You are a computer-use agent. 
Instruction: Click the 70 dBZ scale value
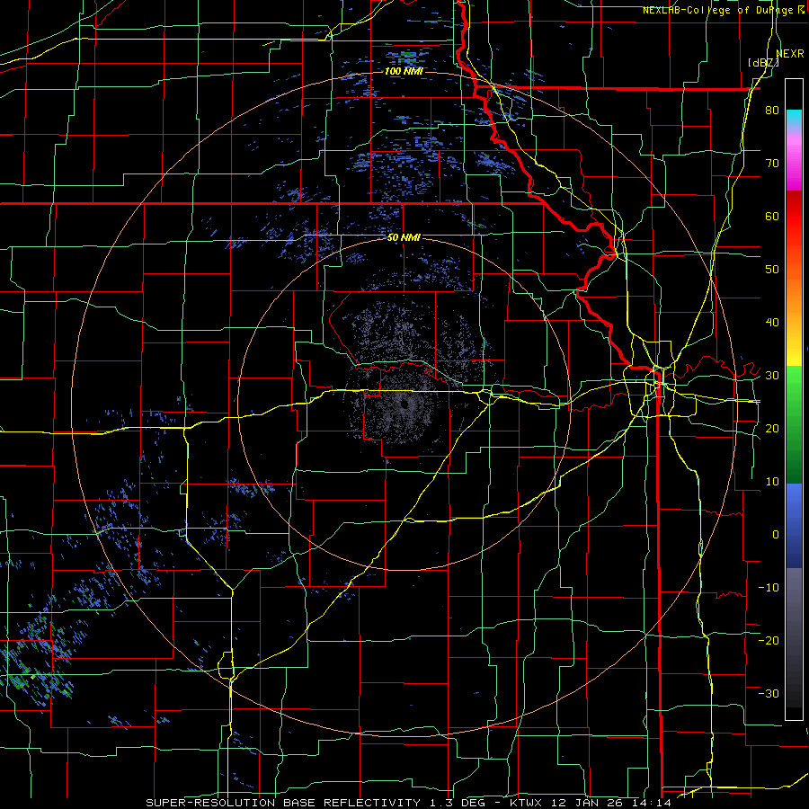pos(772,164)
